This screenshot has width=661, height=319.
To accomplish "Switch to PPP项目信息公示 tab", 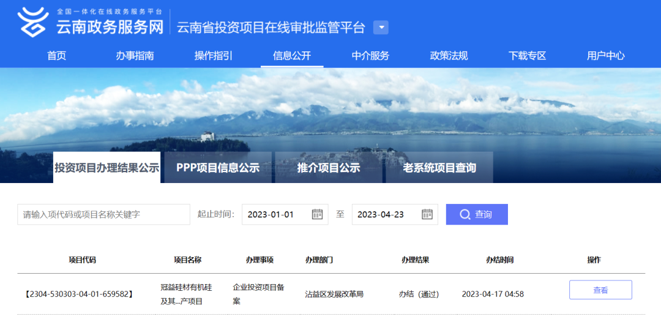I will (218, 168).
